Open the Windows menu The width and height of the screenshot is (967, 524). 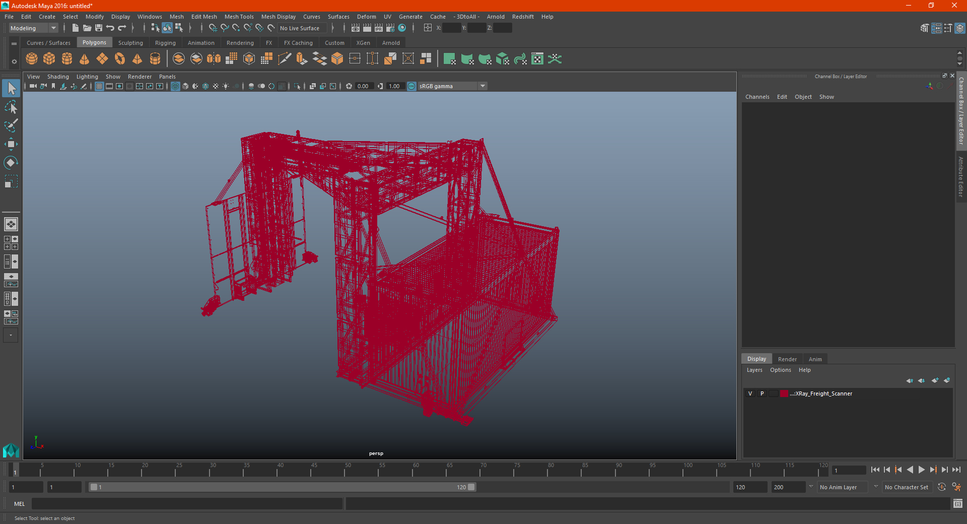pos(150,17)
